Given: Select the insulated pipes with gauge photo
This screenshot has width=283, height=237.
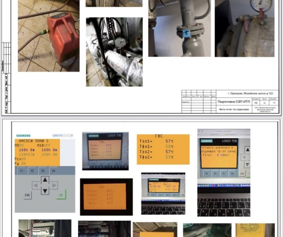Looking at the screenshot, I should [114, 52].
